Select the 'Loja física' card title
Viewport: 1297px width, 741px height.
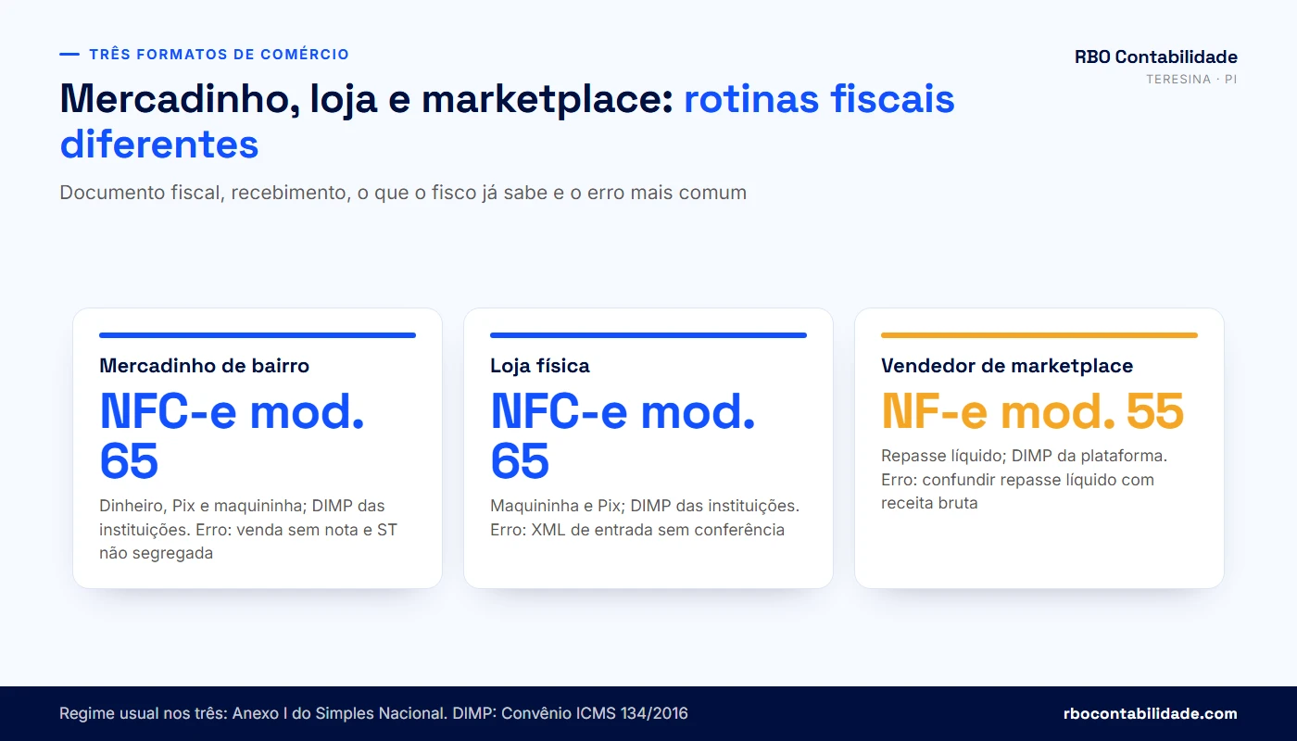540,366
